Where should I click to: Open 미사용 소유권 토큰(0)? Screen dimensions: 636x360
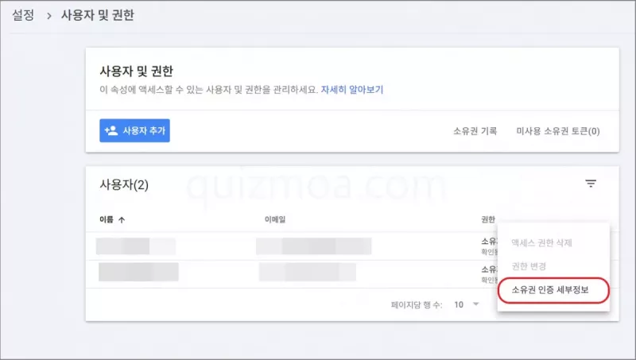(558, 131)
